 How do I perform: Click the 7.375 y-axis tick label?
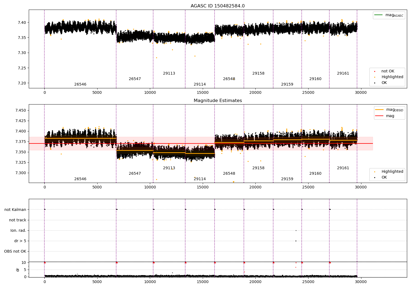coord(21,142)
